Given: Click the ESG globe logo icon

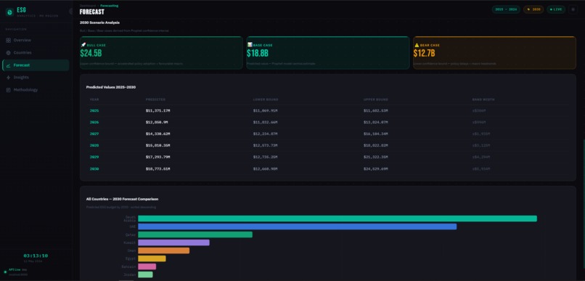Looking at the screenshot, I should pos(9,12).
